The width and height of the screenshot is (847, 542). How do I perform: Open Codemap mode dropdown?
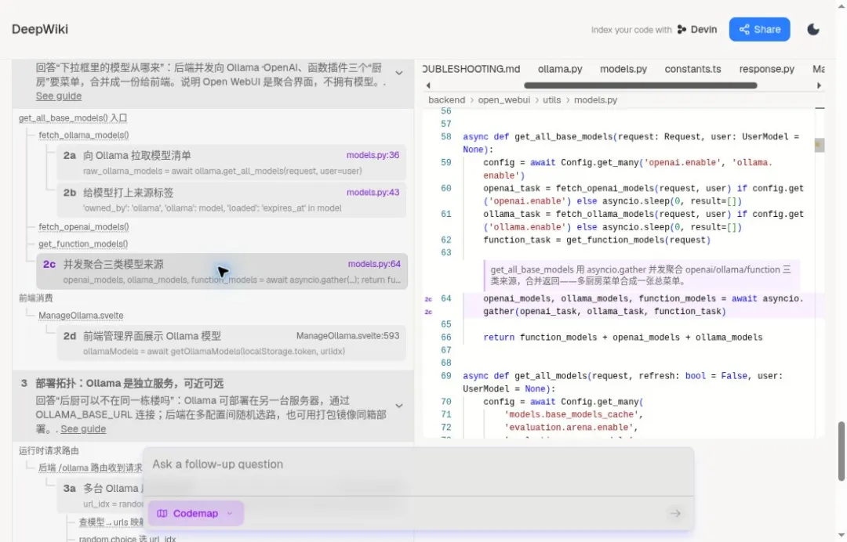pos(195,514)
